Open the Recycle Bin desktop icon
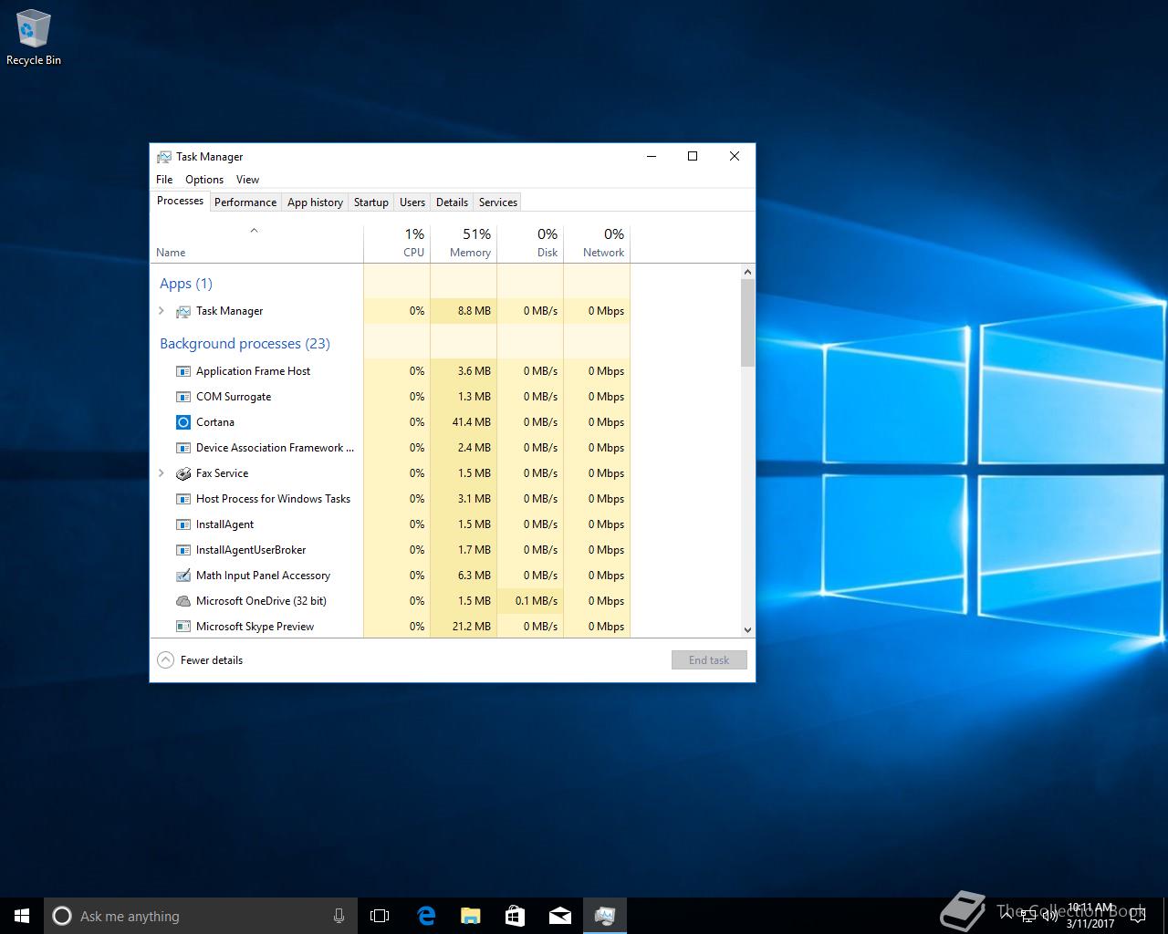Image resolution: width=1168 pixels, height=934 pixels. (x=34, y=37)
